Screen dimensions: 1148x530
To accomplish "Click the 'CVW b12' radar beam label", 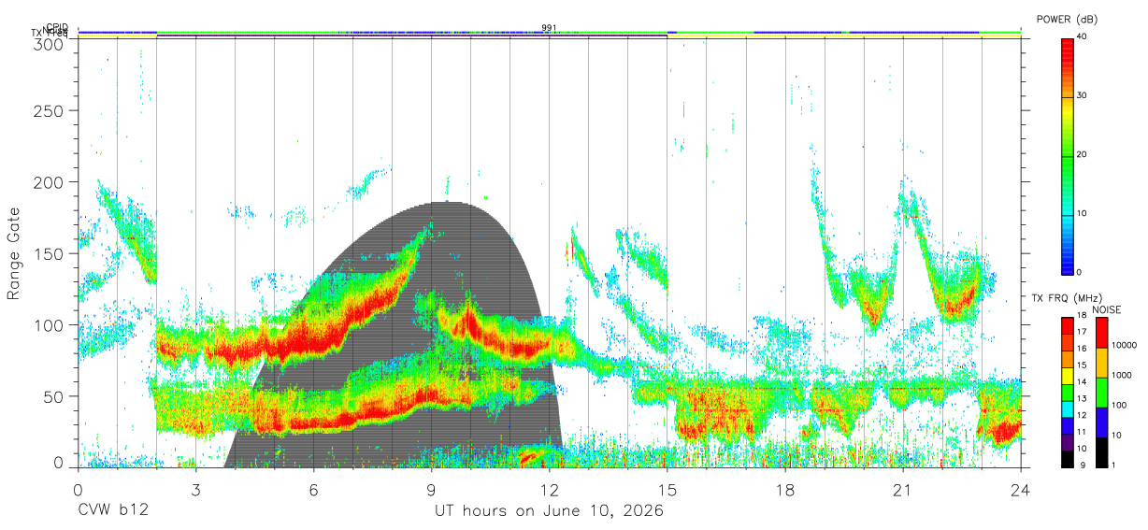I will pos(112,511).
